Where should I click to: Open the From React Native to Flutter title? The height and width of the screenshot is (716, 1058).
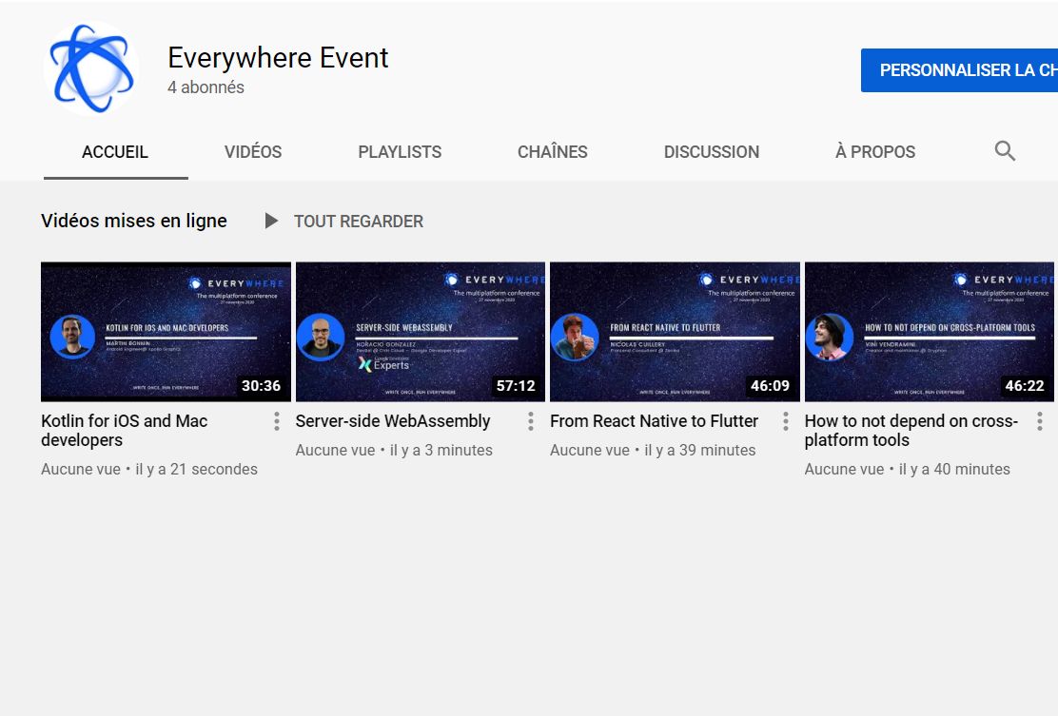point(654,420)
